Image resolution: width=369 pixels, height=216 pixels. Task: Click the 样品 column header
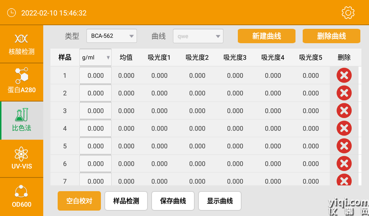click(x=65, y=57)
